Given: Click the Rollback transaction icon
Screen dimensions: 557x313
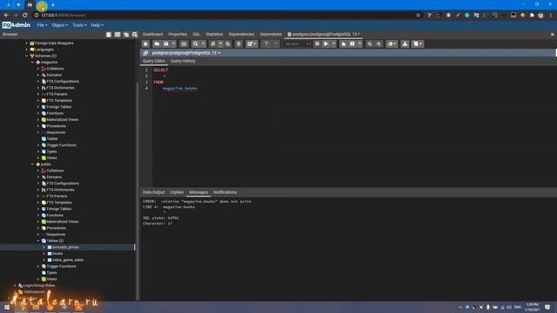Looking at the screenshot, I should [x=379, y=44].
